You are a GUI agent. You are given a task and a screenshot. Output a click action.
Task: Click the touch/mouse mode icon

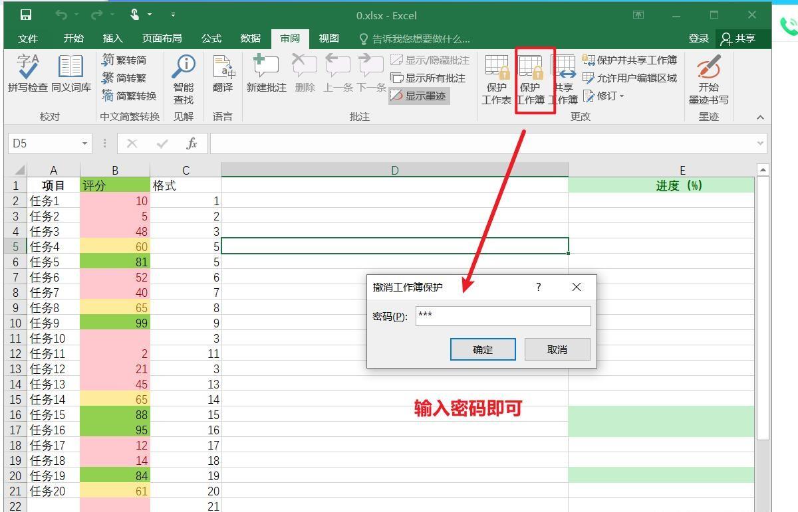click(x=135, y=15)
